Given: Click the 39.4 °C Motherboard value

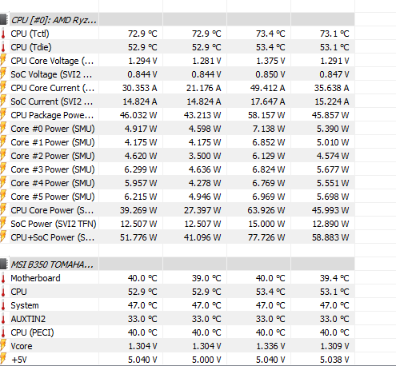Looking at the screenshot, I should (334, 278).
